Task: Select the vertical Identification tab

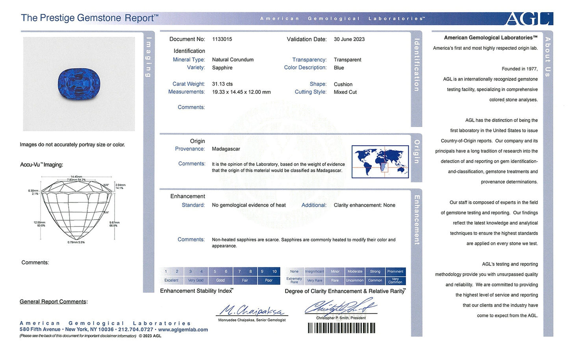Action: click(x=417, y=65)
